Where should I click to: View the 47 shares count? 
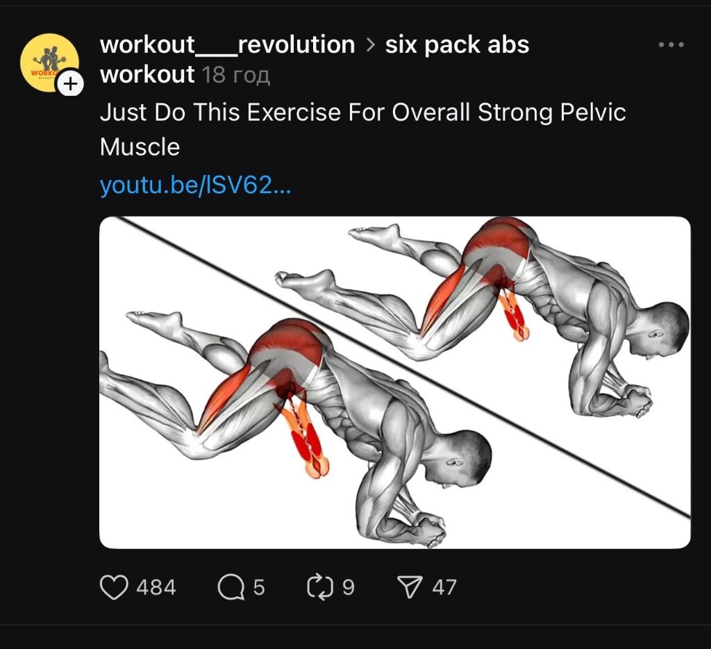coord(444,587)
